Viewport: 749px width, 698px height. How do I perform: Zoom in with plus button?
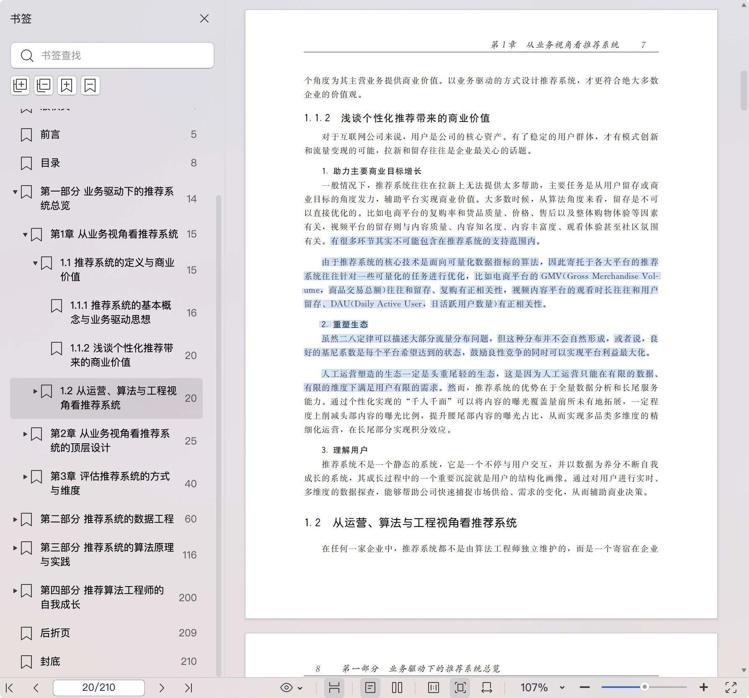tap(704, 688)
